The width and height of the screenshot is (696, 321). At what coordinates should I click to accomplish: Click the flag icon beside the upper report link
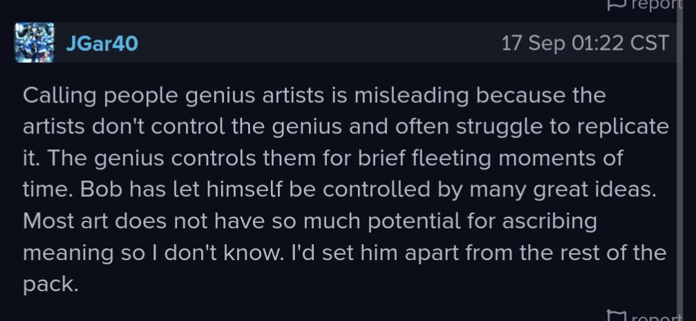616,4
